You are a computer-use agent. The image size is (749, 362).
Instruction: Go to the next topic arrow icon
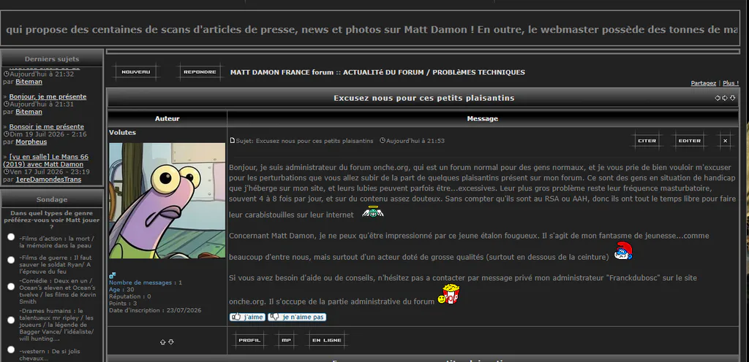click(725, 98)
